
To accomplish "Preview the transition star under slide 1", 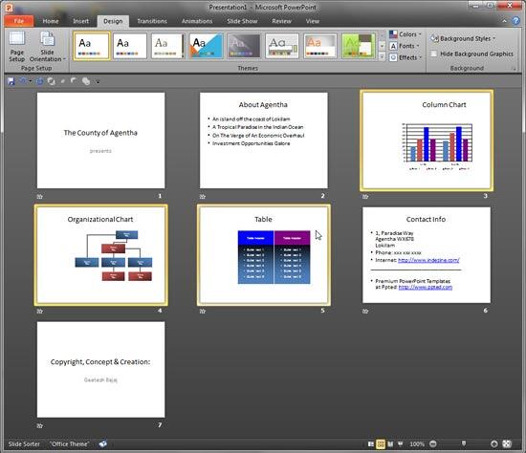I will click(39, 197).
